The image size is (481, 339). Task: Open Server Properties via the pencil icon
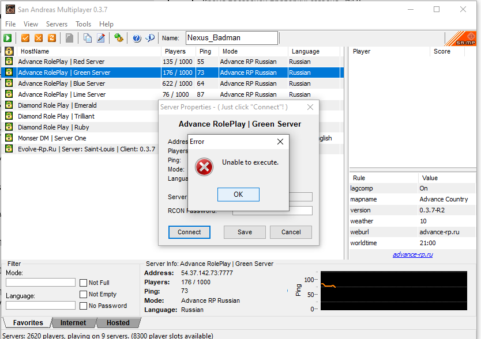point(101,38)
